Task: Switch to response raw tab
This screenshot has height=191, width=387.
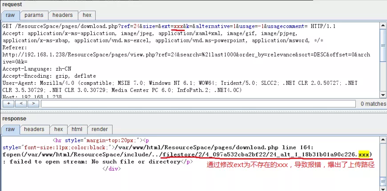Action: [10, 129]
